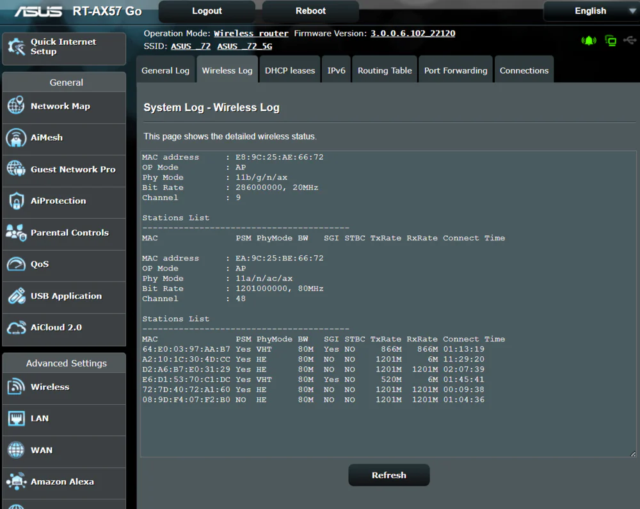Click MAC address E8:9C:25:AE:66:72
640x509 pixels.
pyautogui.click(x=279, y=157)
